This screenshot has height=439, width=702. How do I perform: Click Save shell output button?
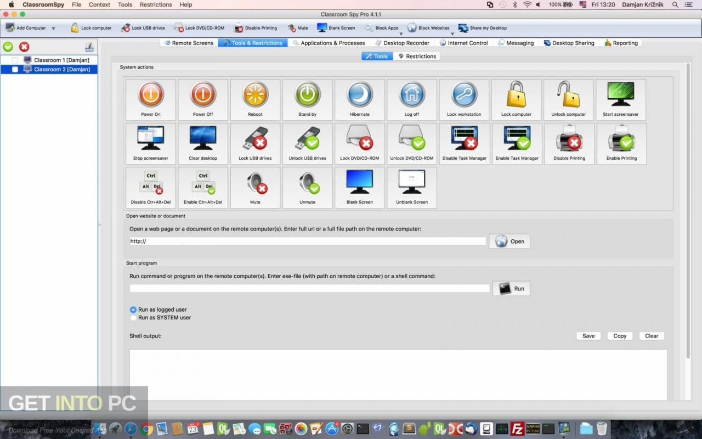588,336
